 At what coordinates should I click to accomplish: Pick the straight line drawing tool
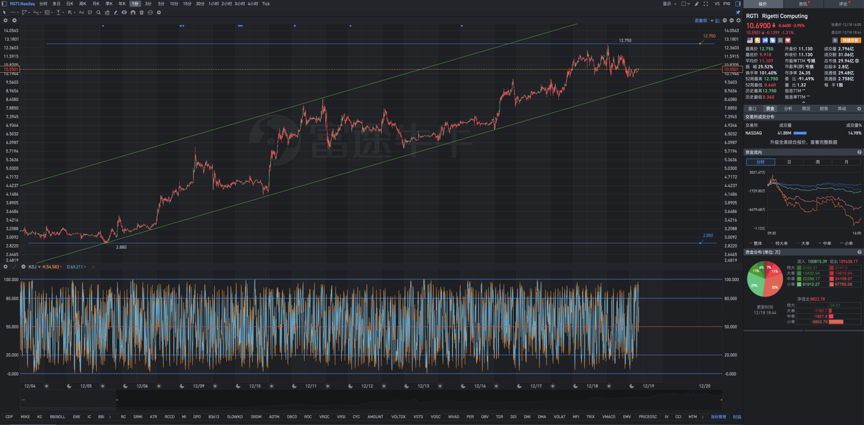click(13, 12)
